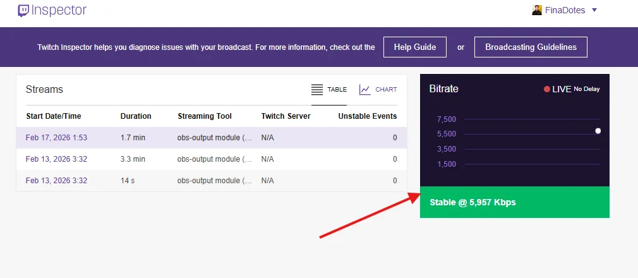Expand the account dropdown arrow
This screenshot has height=278, width=638.
click(594, 10)
